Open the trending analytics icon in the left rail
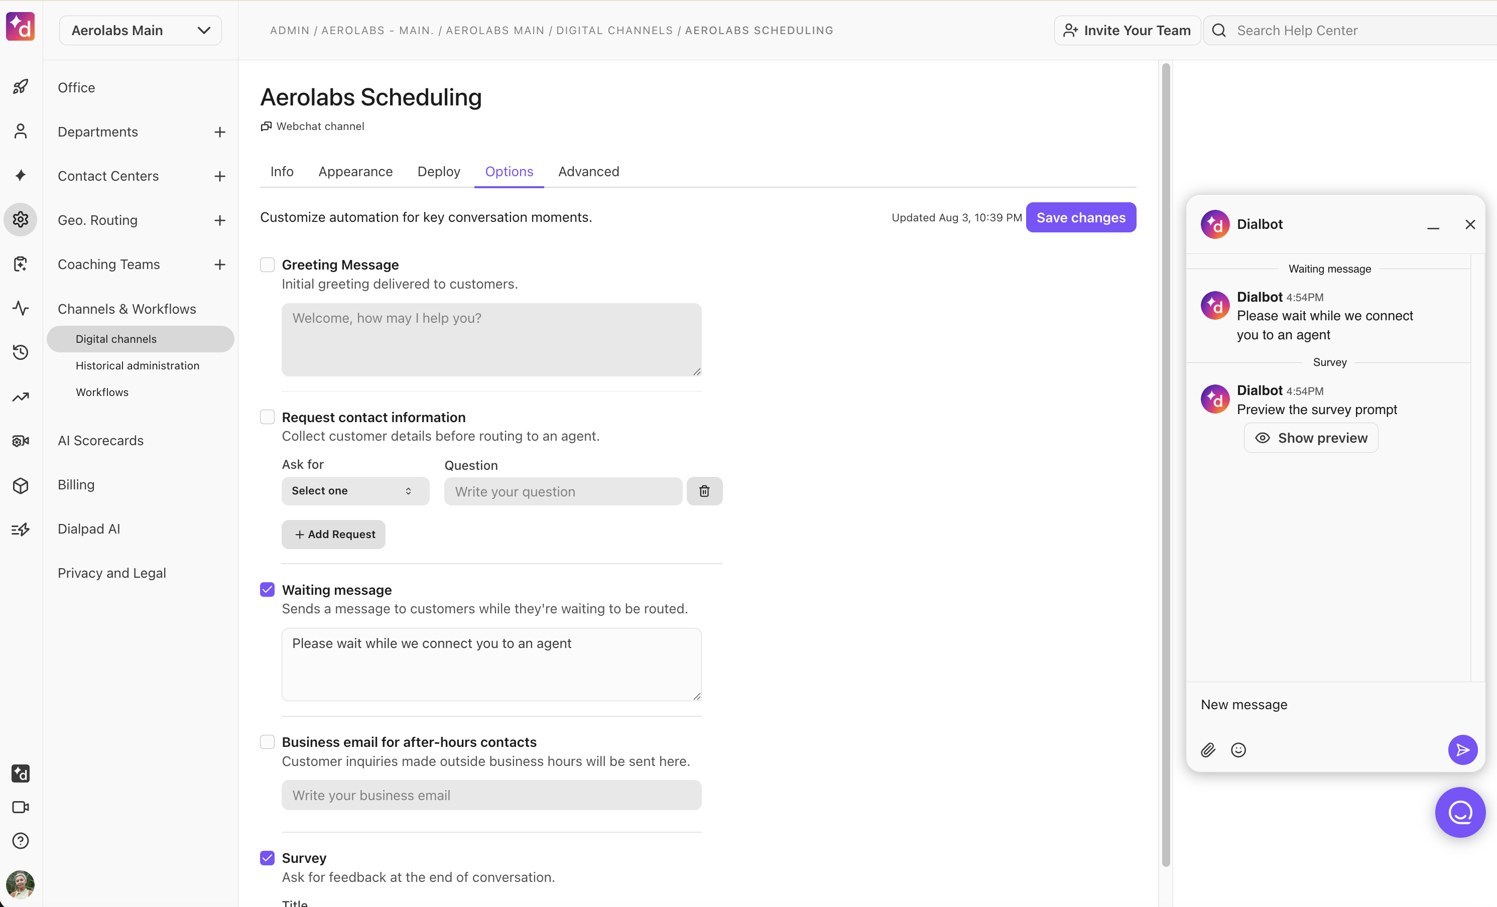Image resolution: width=1497 pixels, height=907 pixels. pos(21,397)
